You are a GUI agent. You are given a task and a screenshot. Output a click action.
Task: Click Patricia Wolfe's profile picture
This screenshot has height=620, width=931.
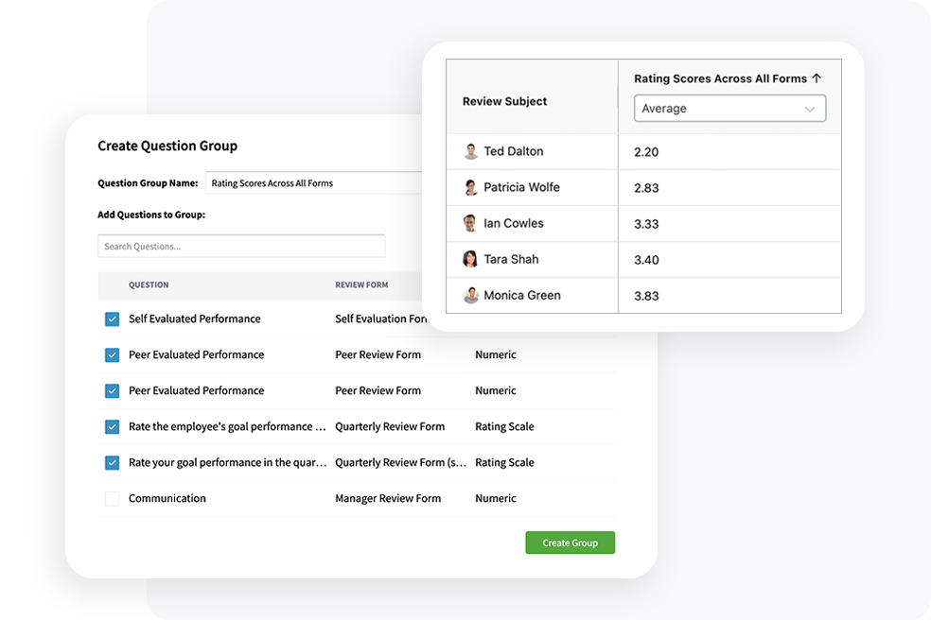pyautogui.click(x=470, y=187)
